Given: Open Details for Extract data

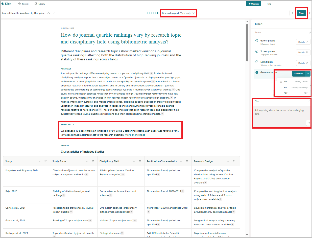Looking at the screenshot, I should pos(303,63).
